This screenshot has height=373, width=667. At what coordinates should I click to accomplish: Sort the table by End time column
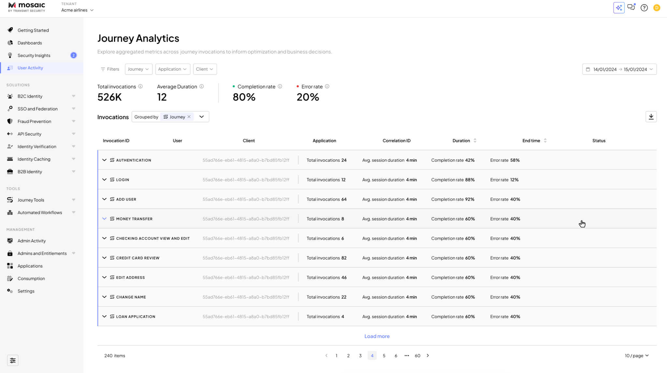[x=545, y=140]
